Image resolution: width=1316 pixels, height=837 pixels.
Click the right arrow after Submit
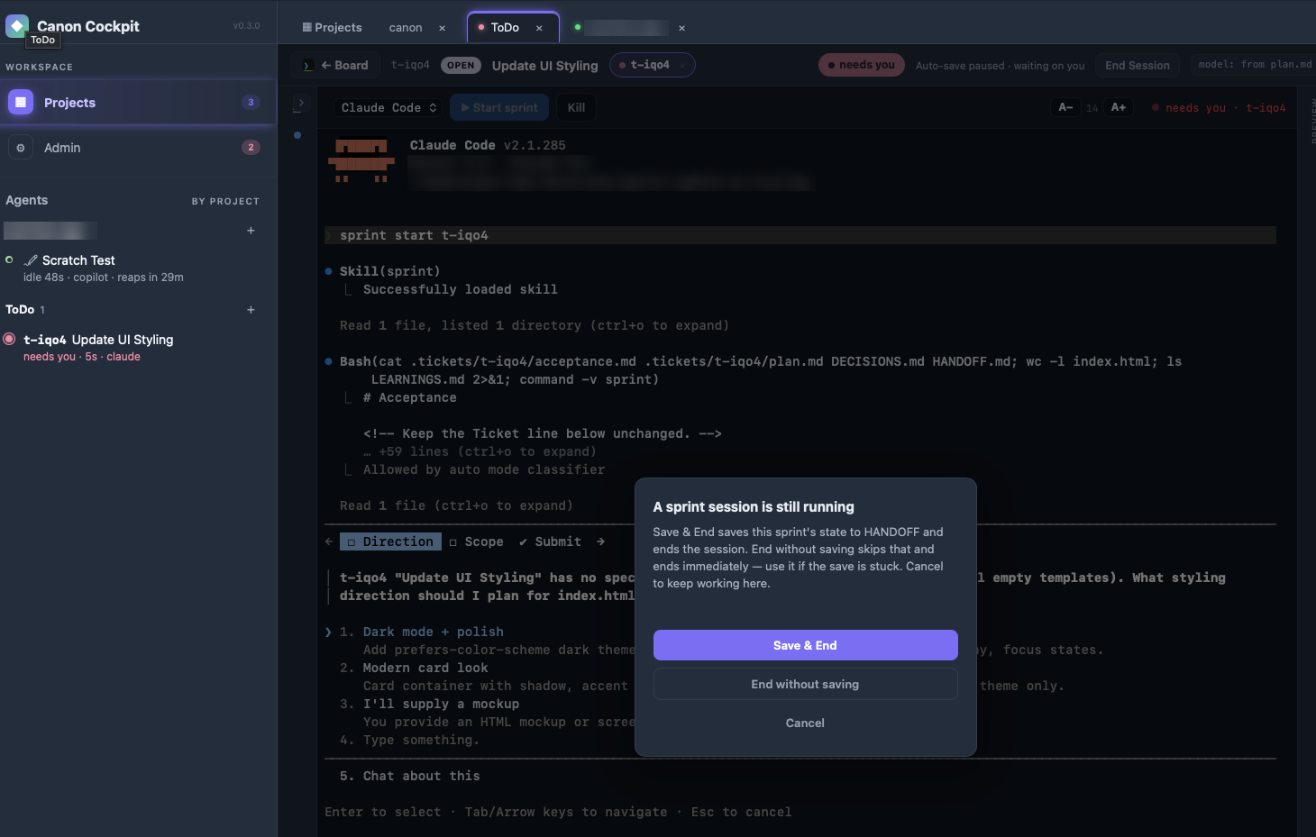(x=600, y=541)
